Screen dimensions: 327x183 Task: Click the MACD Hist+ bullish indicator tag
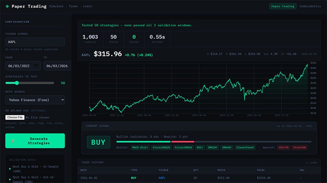[140, 147]
